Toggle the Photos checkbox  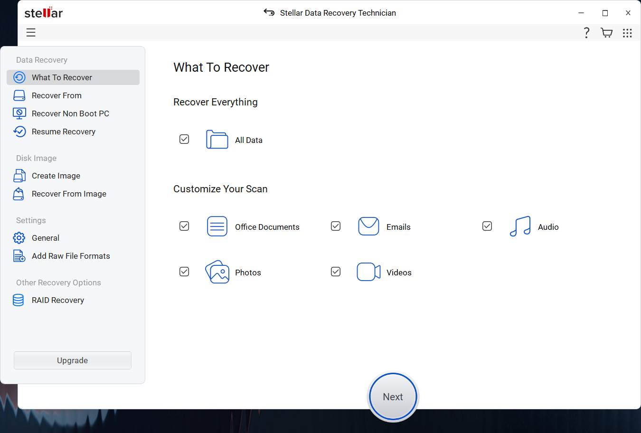[184, 272]
